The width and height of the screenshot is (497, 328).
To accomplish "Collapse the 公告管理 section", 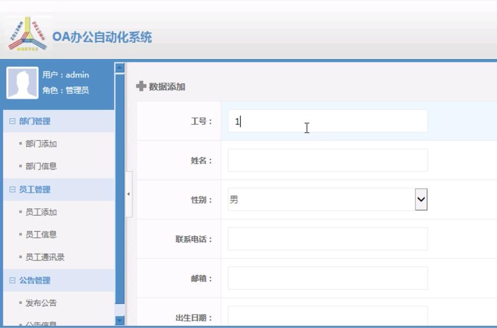I will 12,280.
